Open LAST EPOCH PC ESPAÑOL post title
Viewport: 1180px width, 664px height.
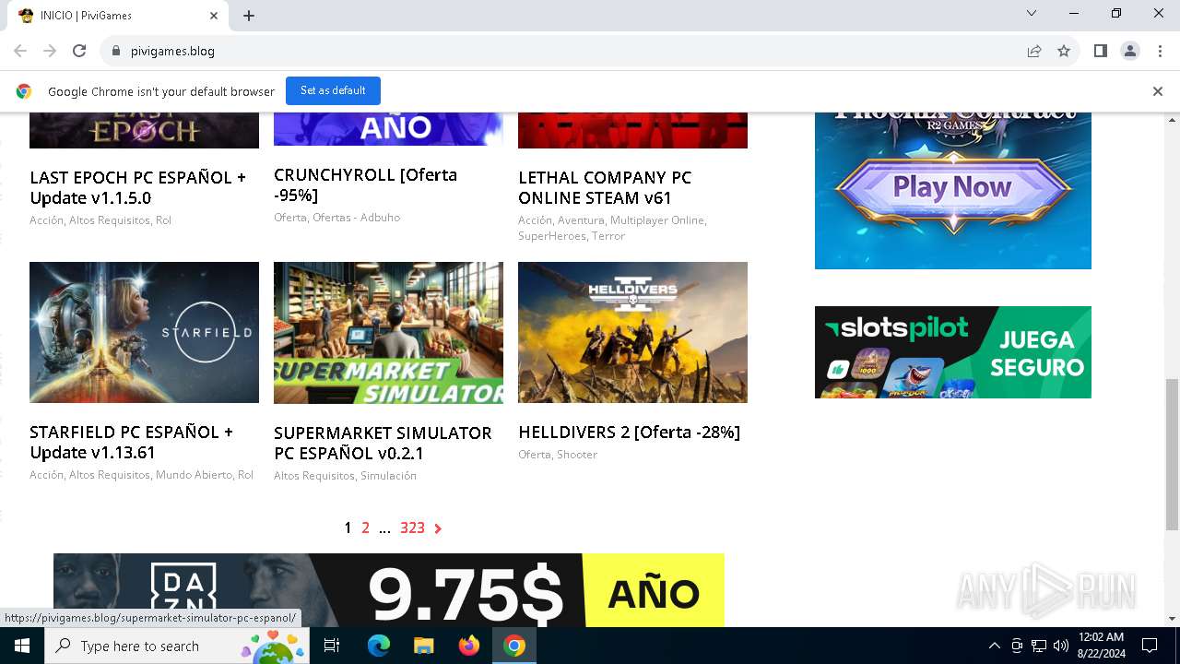point(138,187)
